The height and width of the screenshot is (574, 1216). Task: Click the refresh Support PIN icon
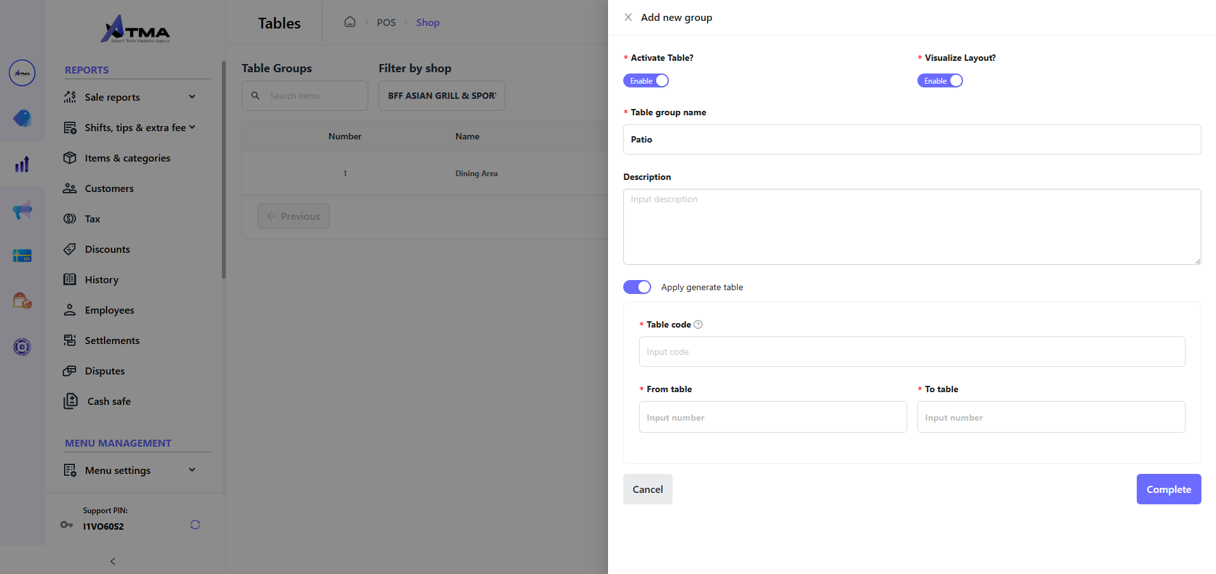pyautogui.click(x=195, y=525)
